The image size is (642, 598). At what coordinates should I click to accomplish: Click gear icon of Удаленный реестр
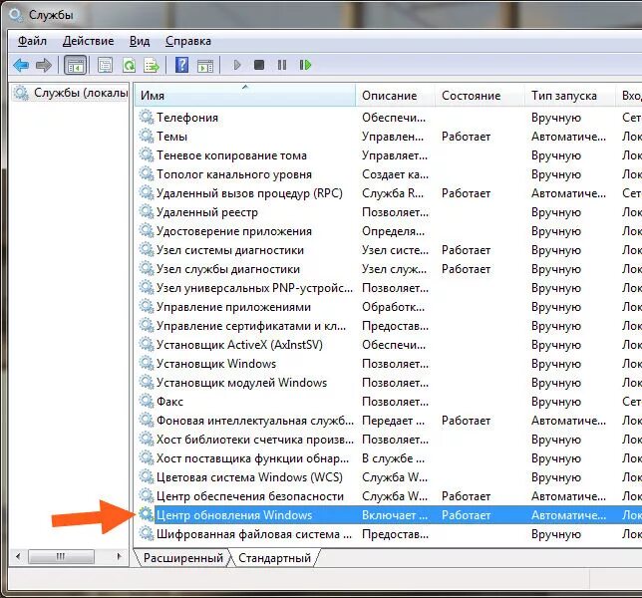(x=147, y=212)
